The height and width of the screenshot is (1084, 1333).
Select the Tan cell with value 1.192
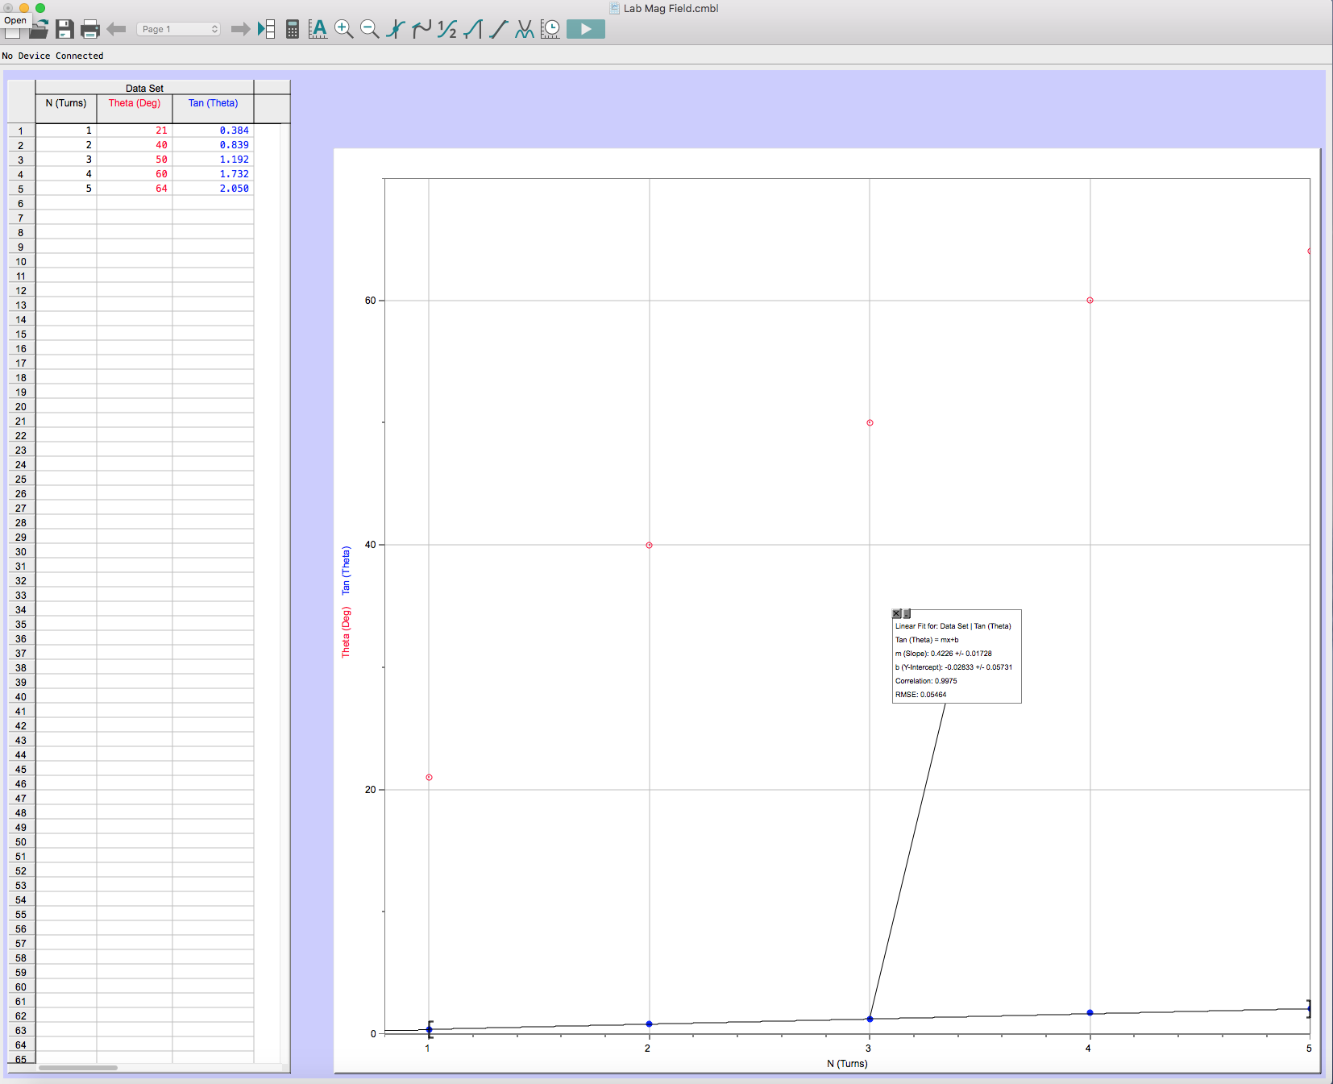coord(213,160)
